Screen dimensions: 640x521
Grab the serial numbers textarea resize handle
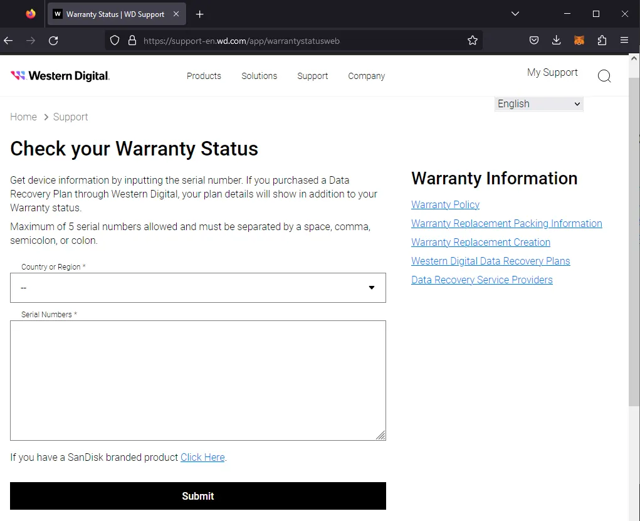pyautogui.click(x=381, y=435)
